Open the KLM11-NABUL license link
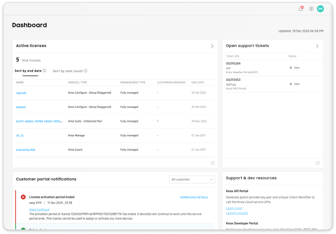The width and height of the screenshot is (336, 234). (x=39, y=121)
